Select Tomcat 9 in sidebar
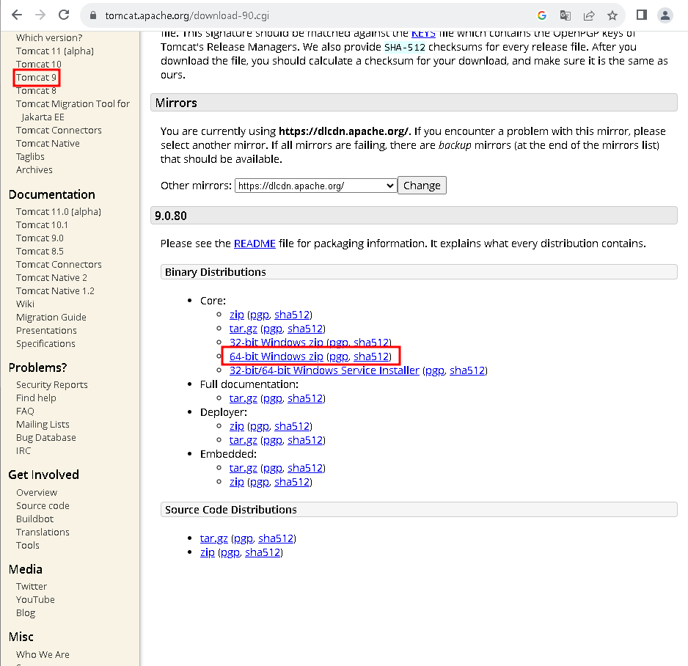The width and height of the screenshot is (688, 666). (x=37, y=77)
